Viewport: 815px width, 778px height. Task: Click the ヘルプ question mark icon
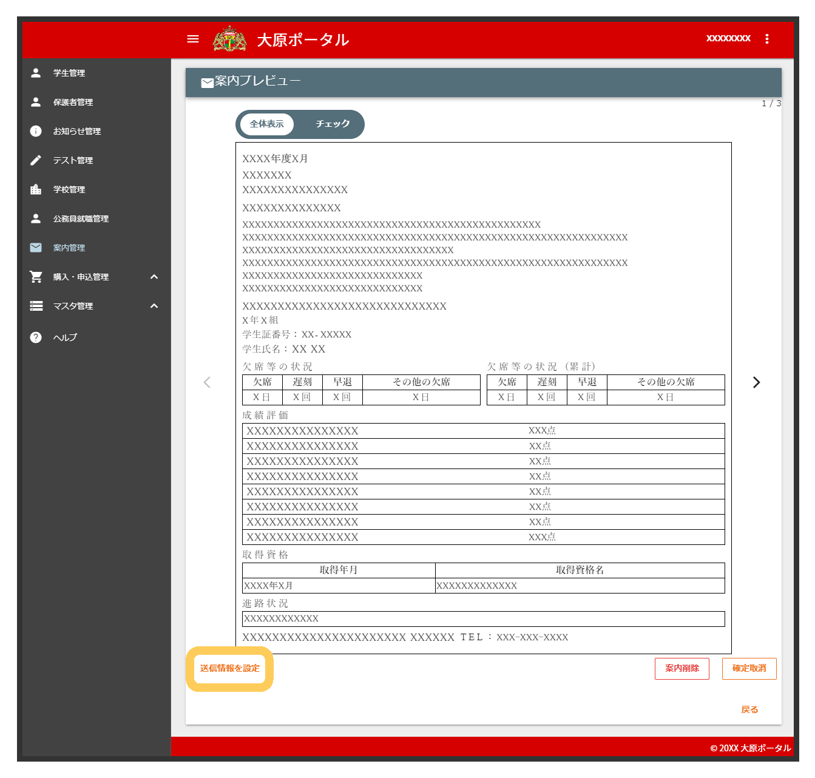pos(36,337)
